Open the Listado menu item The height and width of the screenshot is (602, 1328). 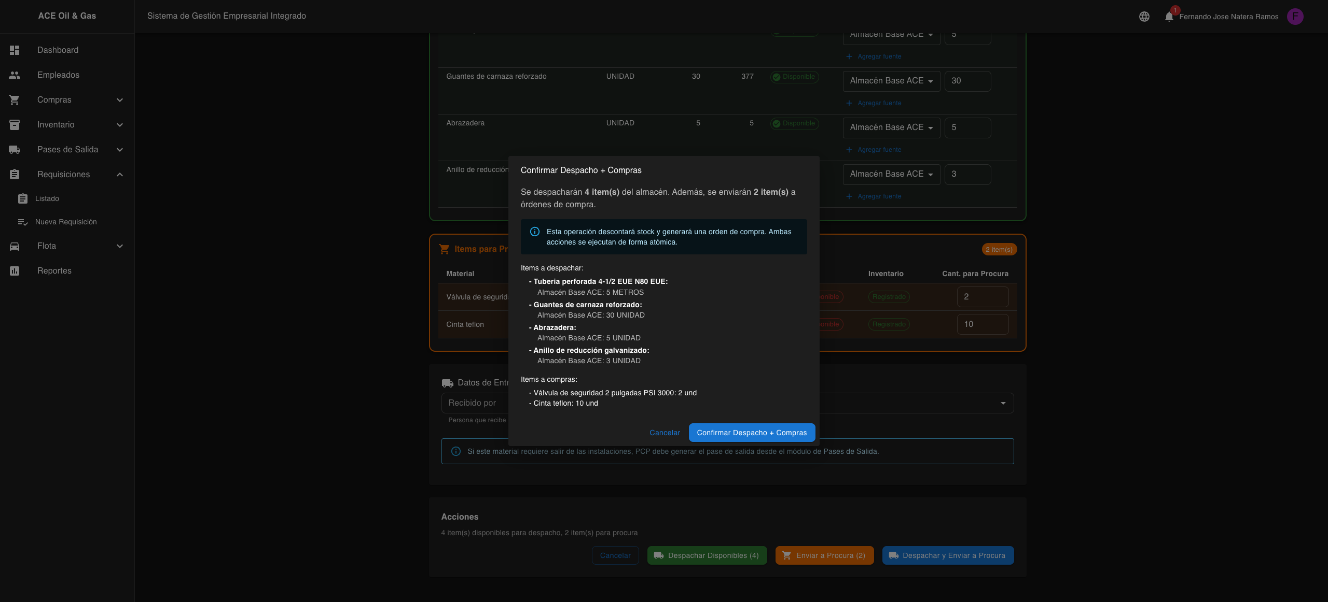click(x=47, y=199)
